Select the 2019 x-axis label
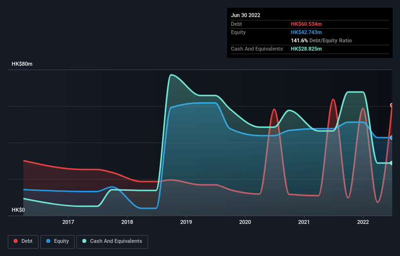This screenshot has height=256, width=400. click(186, 222)
